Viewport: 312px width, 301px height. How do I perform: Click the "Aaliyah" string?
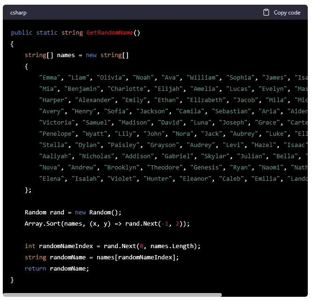[55, 156]
